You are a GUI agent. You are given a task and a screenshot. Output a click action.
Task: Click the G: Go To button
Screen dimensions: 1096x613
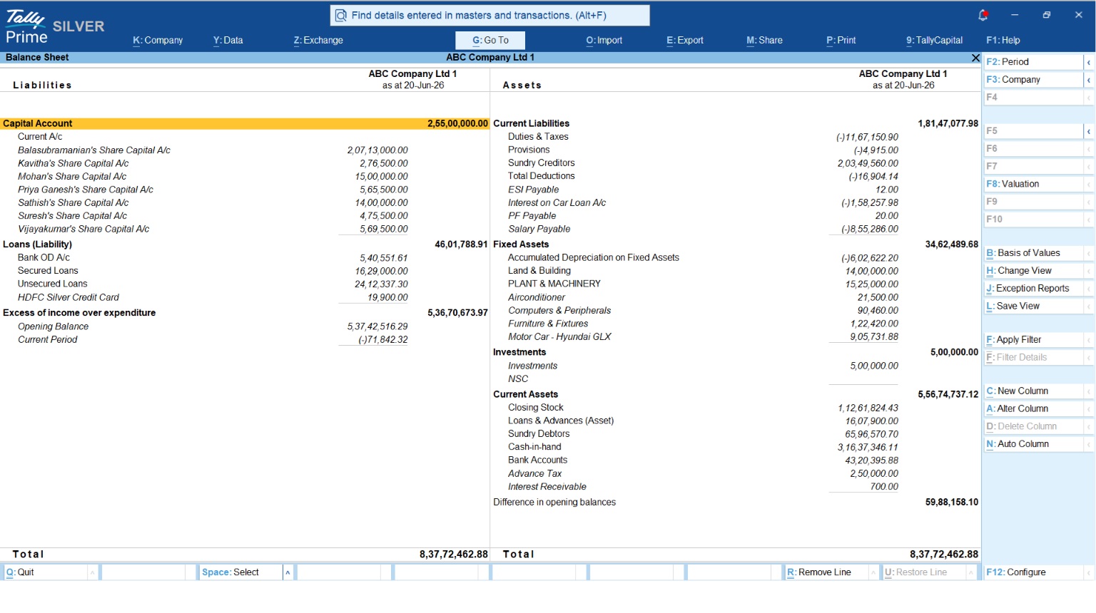490,41
